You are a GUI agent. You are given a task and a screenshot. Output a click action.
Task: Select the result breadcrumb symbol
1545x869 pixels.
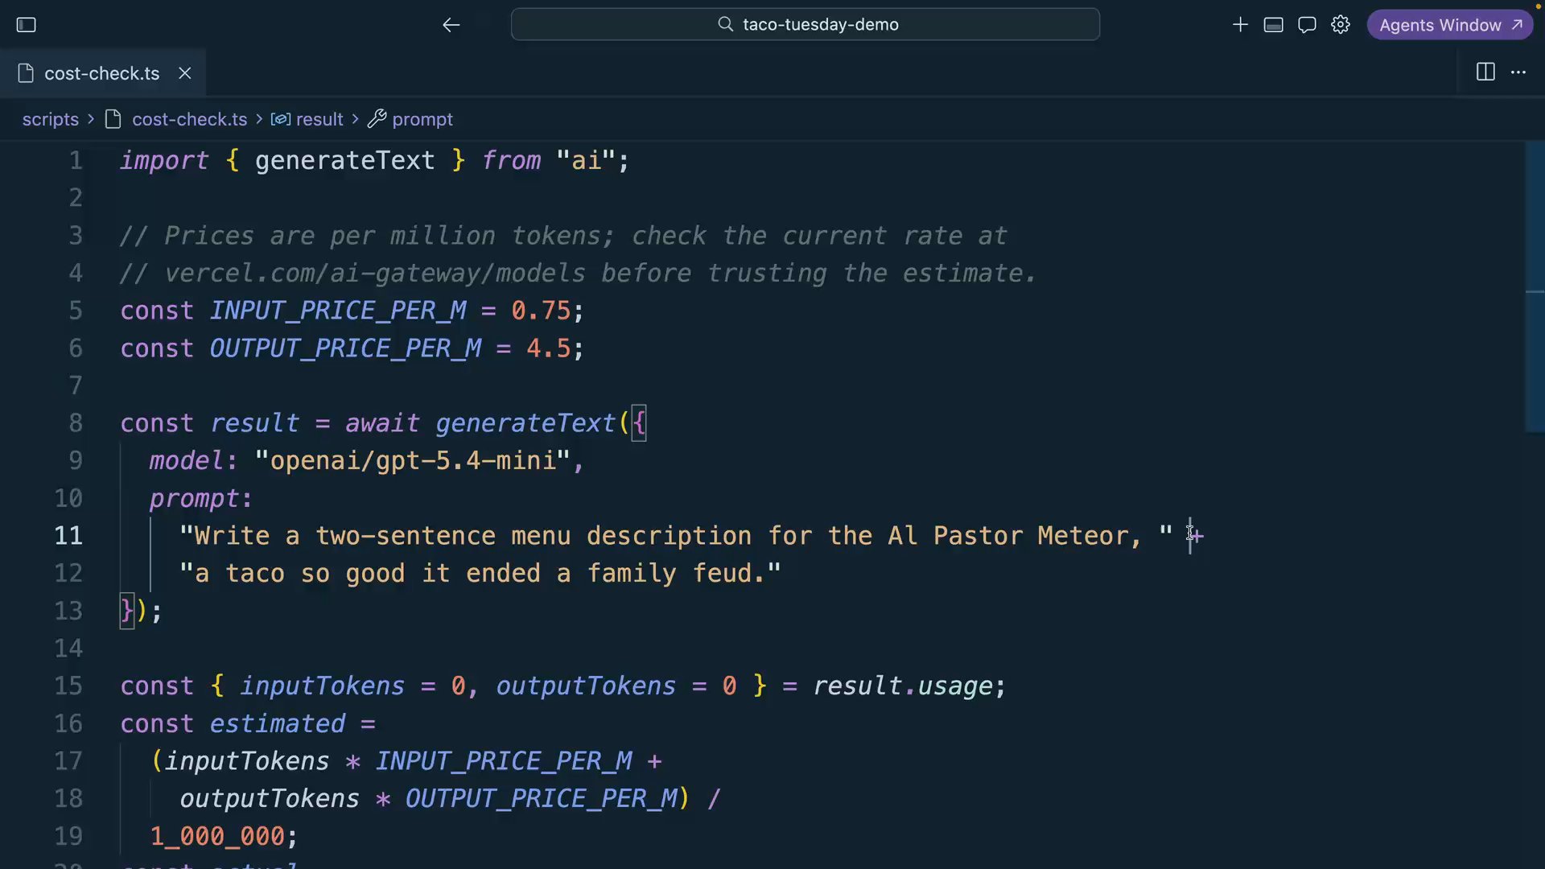[319, 119]
